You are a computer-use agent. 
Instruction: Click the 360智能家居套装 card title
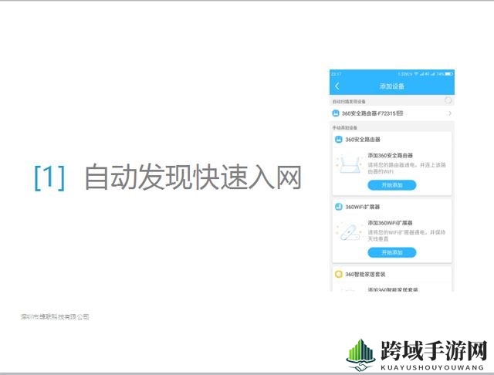click(365, 274)
